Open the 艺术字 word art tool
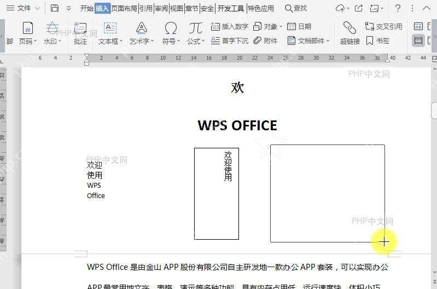 pos(142,33)
